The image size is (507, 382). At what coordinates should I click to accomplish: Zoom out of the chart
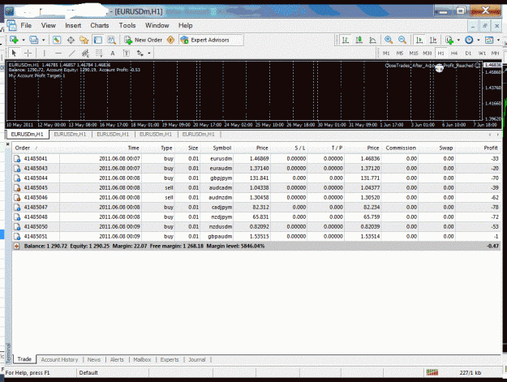pyautogui.click(x=402, y=40)
